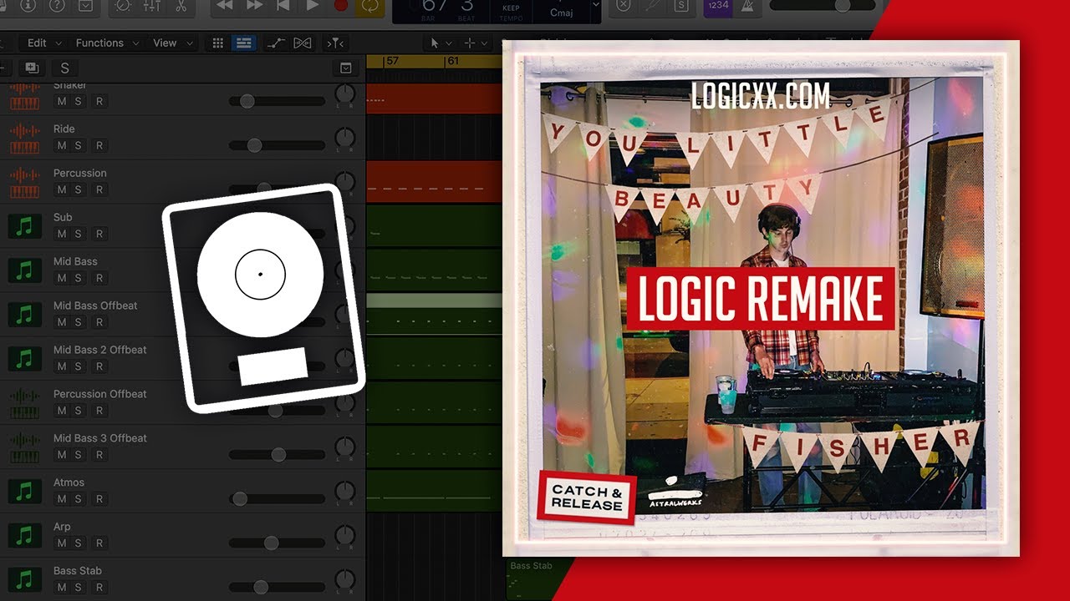
Task: Switch to grid view icon
Action: 217,43
